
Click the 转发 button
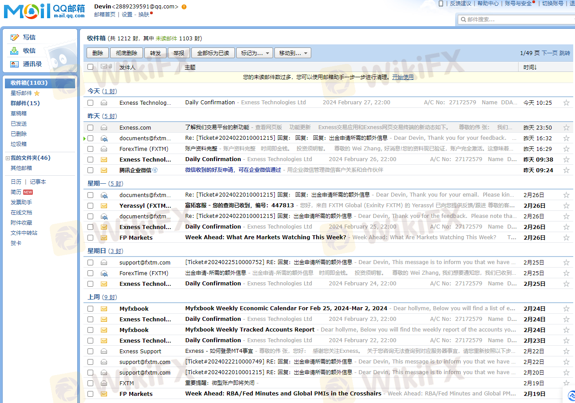coord(155,53)
